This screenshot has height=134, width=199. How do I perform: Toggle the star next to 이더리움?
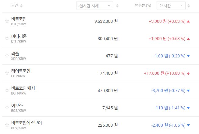[x=7, y=39]
